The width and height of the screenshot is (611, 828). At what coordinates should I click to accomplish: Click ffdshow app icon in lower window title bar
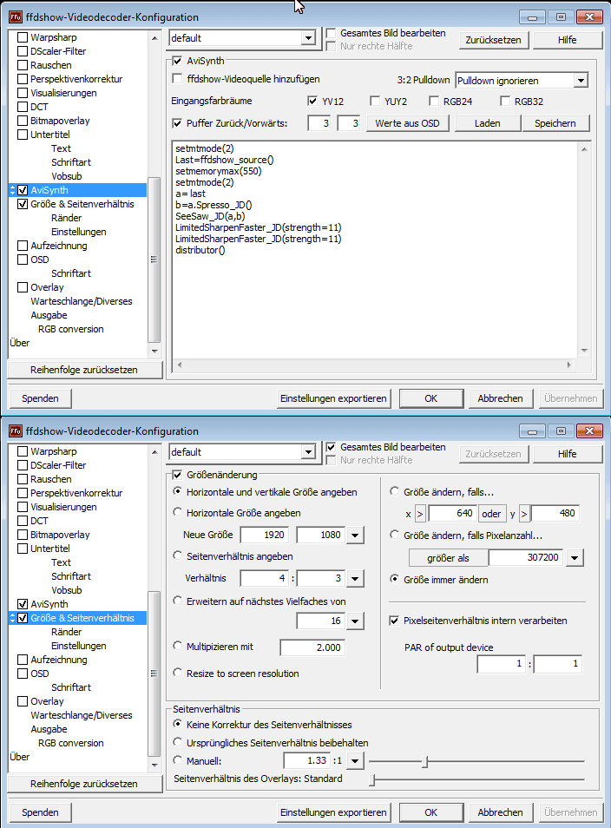[x=16, y=430]
